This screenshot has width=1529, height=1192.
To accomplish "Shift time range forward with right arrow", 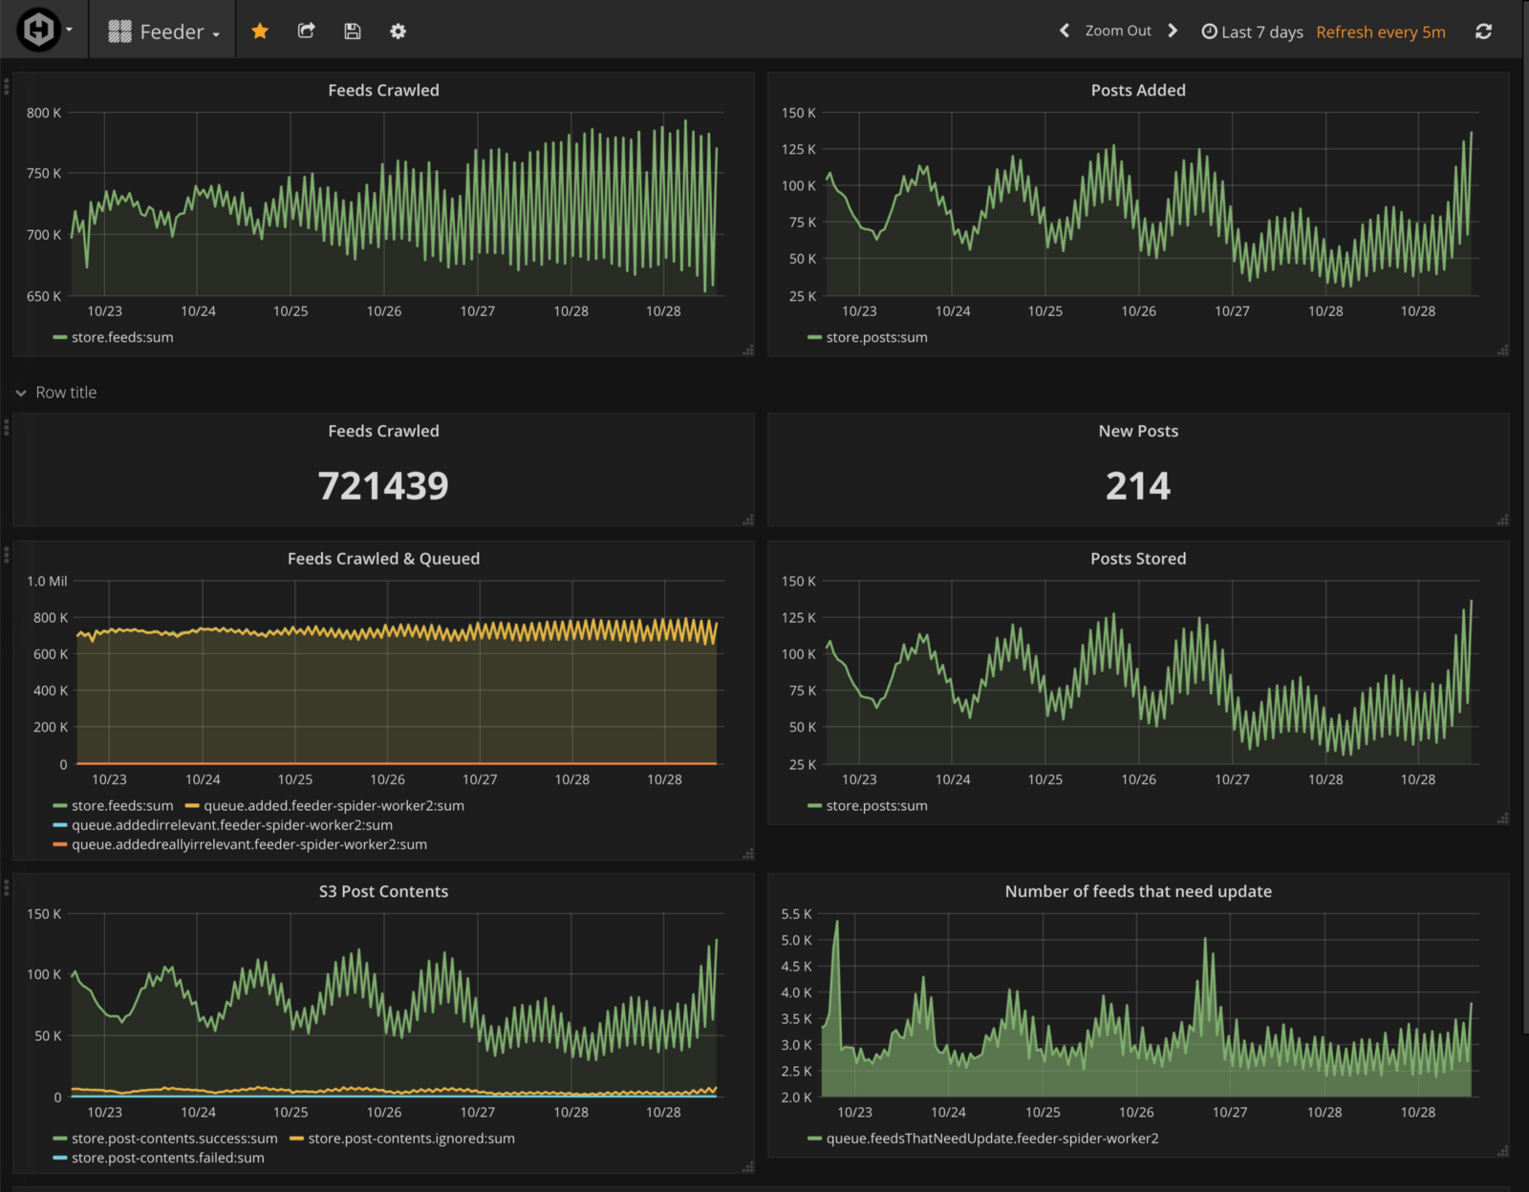I will tap(1173, 31).
